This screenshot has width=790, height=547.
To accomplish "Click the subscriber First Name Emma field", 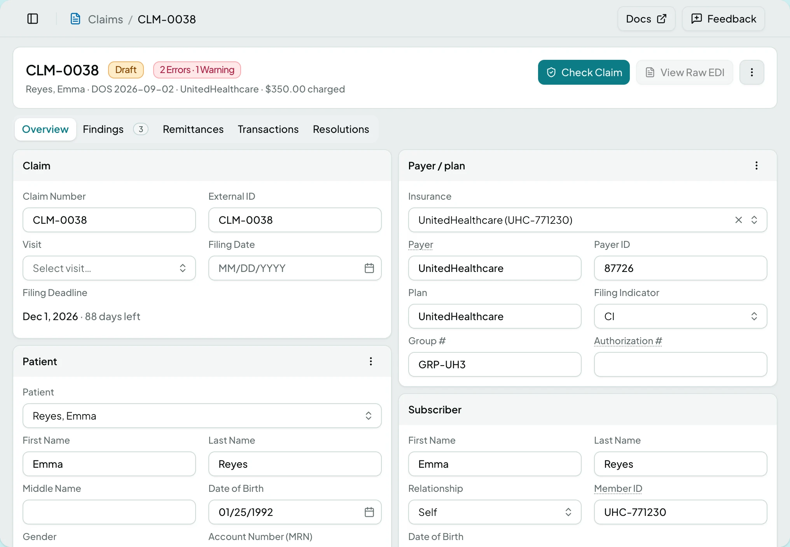I will [x=495, y=464].
